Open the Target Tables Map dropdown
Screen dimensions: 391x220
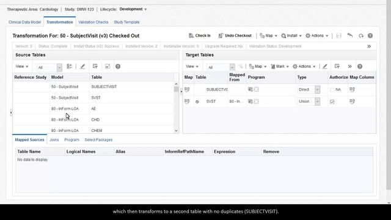tap(258, 67)
